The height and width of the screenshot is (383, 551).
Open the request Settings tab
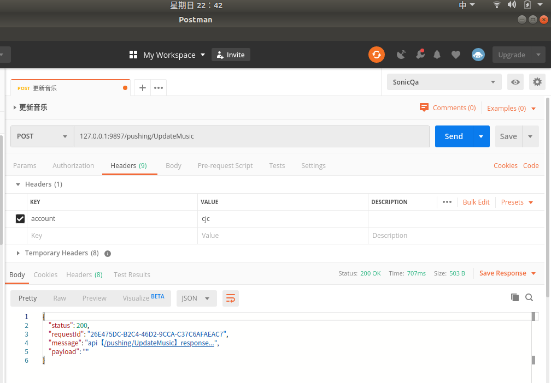coord(313,165)
